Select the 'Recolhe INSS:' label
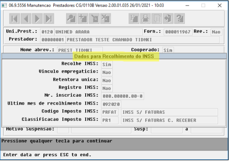The height and width of the screenshot is (161, 229). pos(80,64)
